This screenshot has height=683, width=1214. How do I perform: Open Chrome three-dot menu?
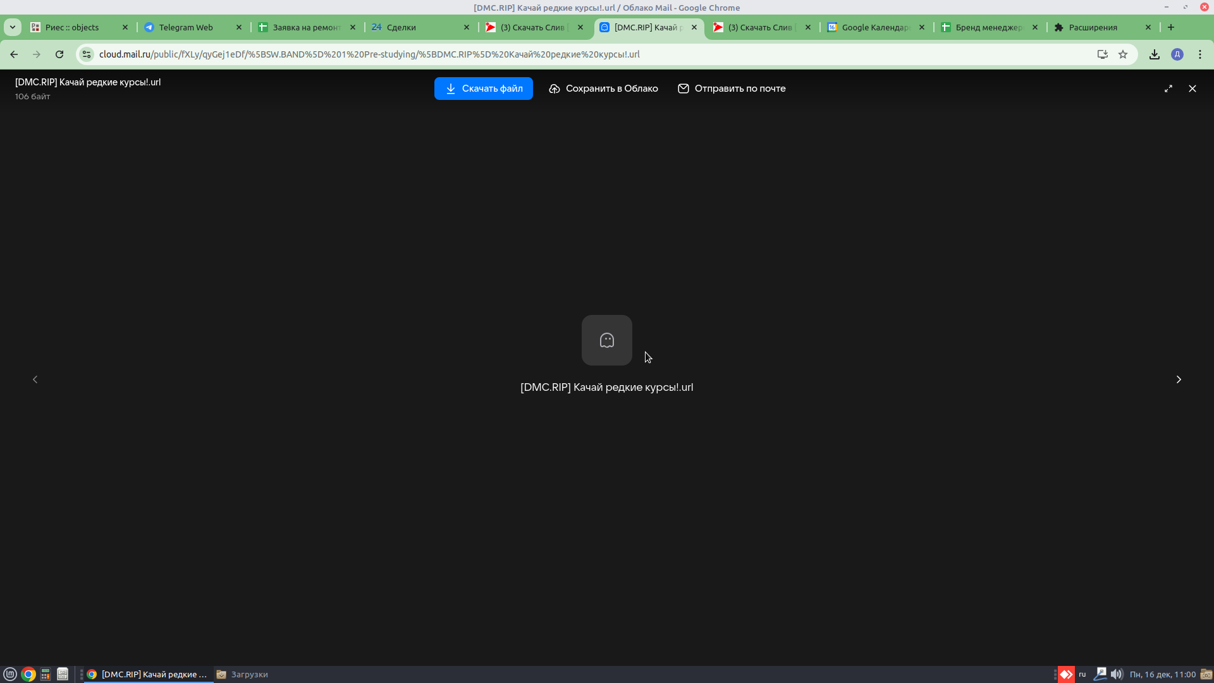(x=1200, y=54)
